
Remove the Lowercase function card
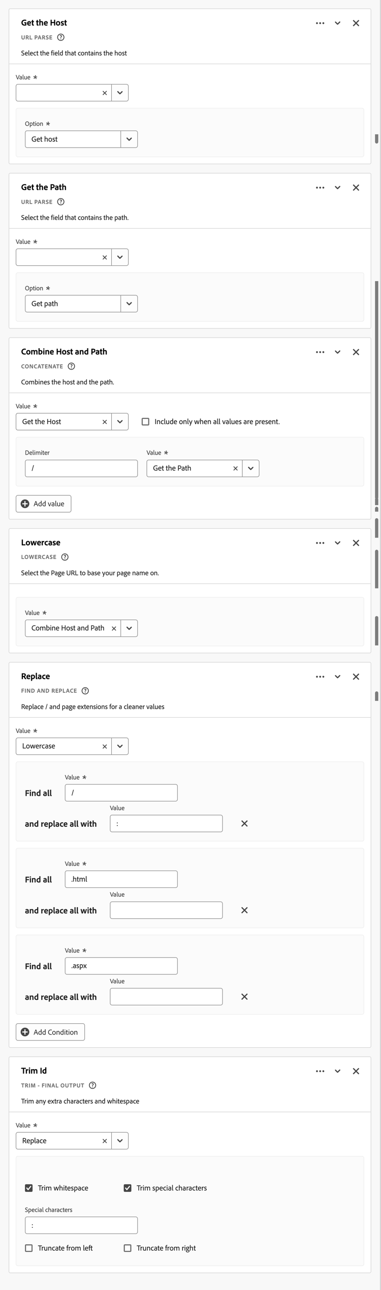click(x=356, y=543)
